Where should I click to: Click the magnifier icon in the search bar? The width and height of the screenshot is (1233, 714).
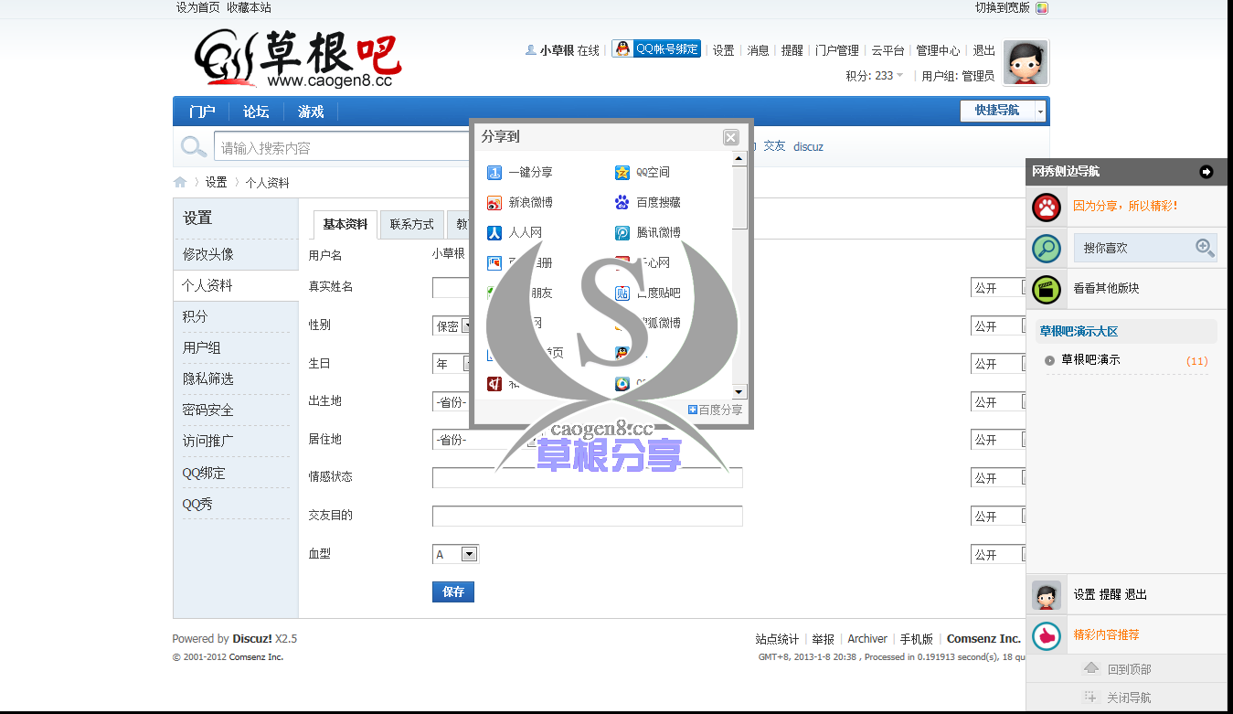click(193, 146)
